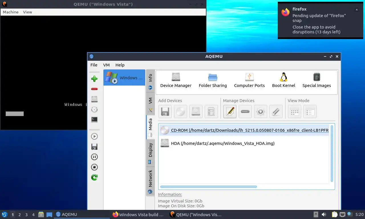This screenshot has width=365, height=219.
Task: Click the firefox pending update notification text
Action: tap(319, 18)
